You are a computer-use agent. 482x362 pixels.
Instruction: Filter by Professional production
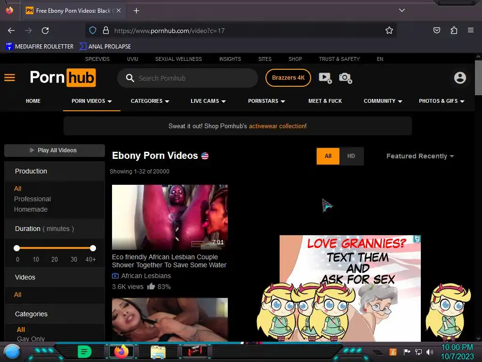click(32, 199)
